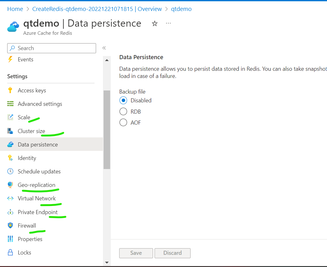This screenshot has height=267, width=327.
Task: Open the more options ellipsis in header
Action: (x=168, y=23)
